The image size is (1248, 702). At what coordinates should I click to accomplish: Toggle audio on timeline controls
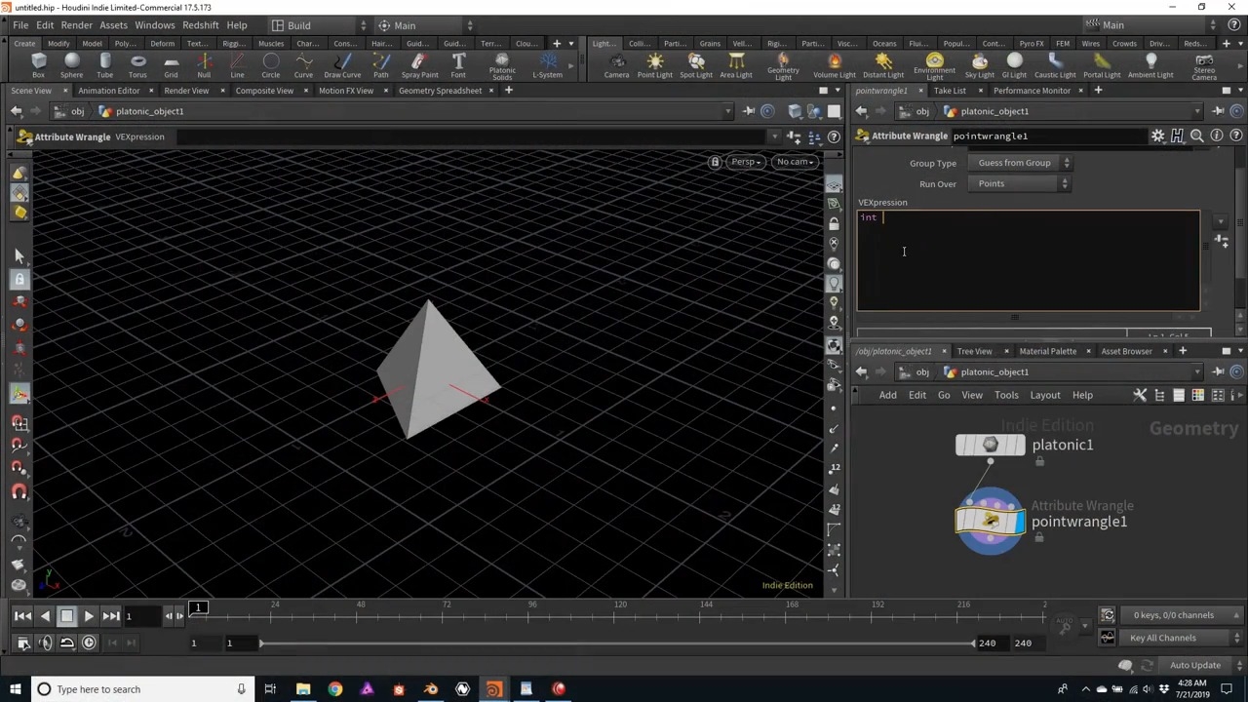pyautogui.click(x=45, y=643)
